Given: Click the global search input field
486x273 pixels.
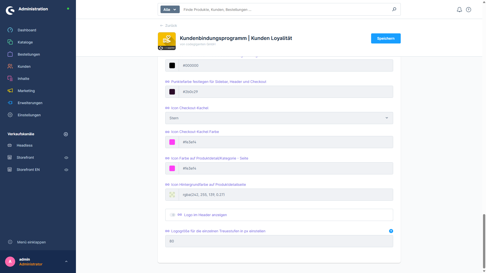Looking at the screenshot, I should point(286,10).
